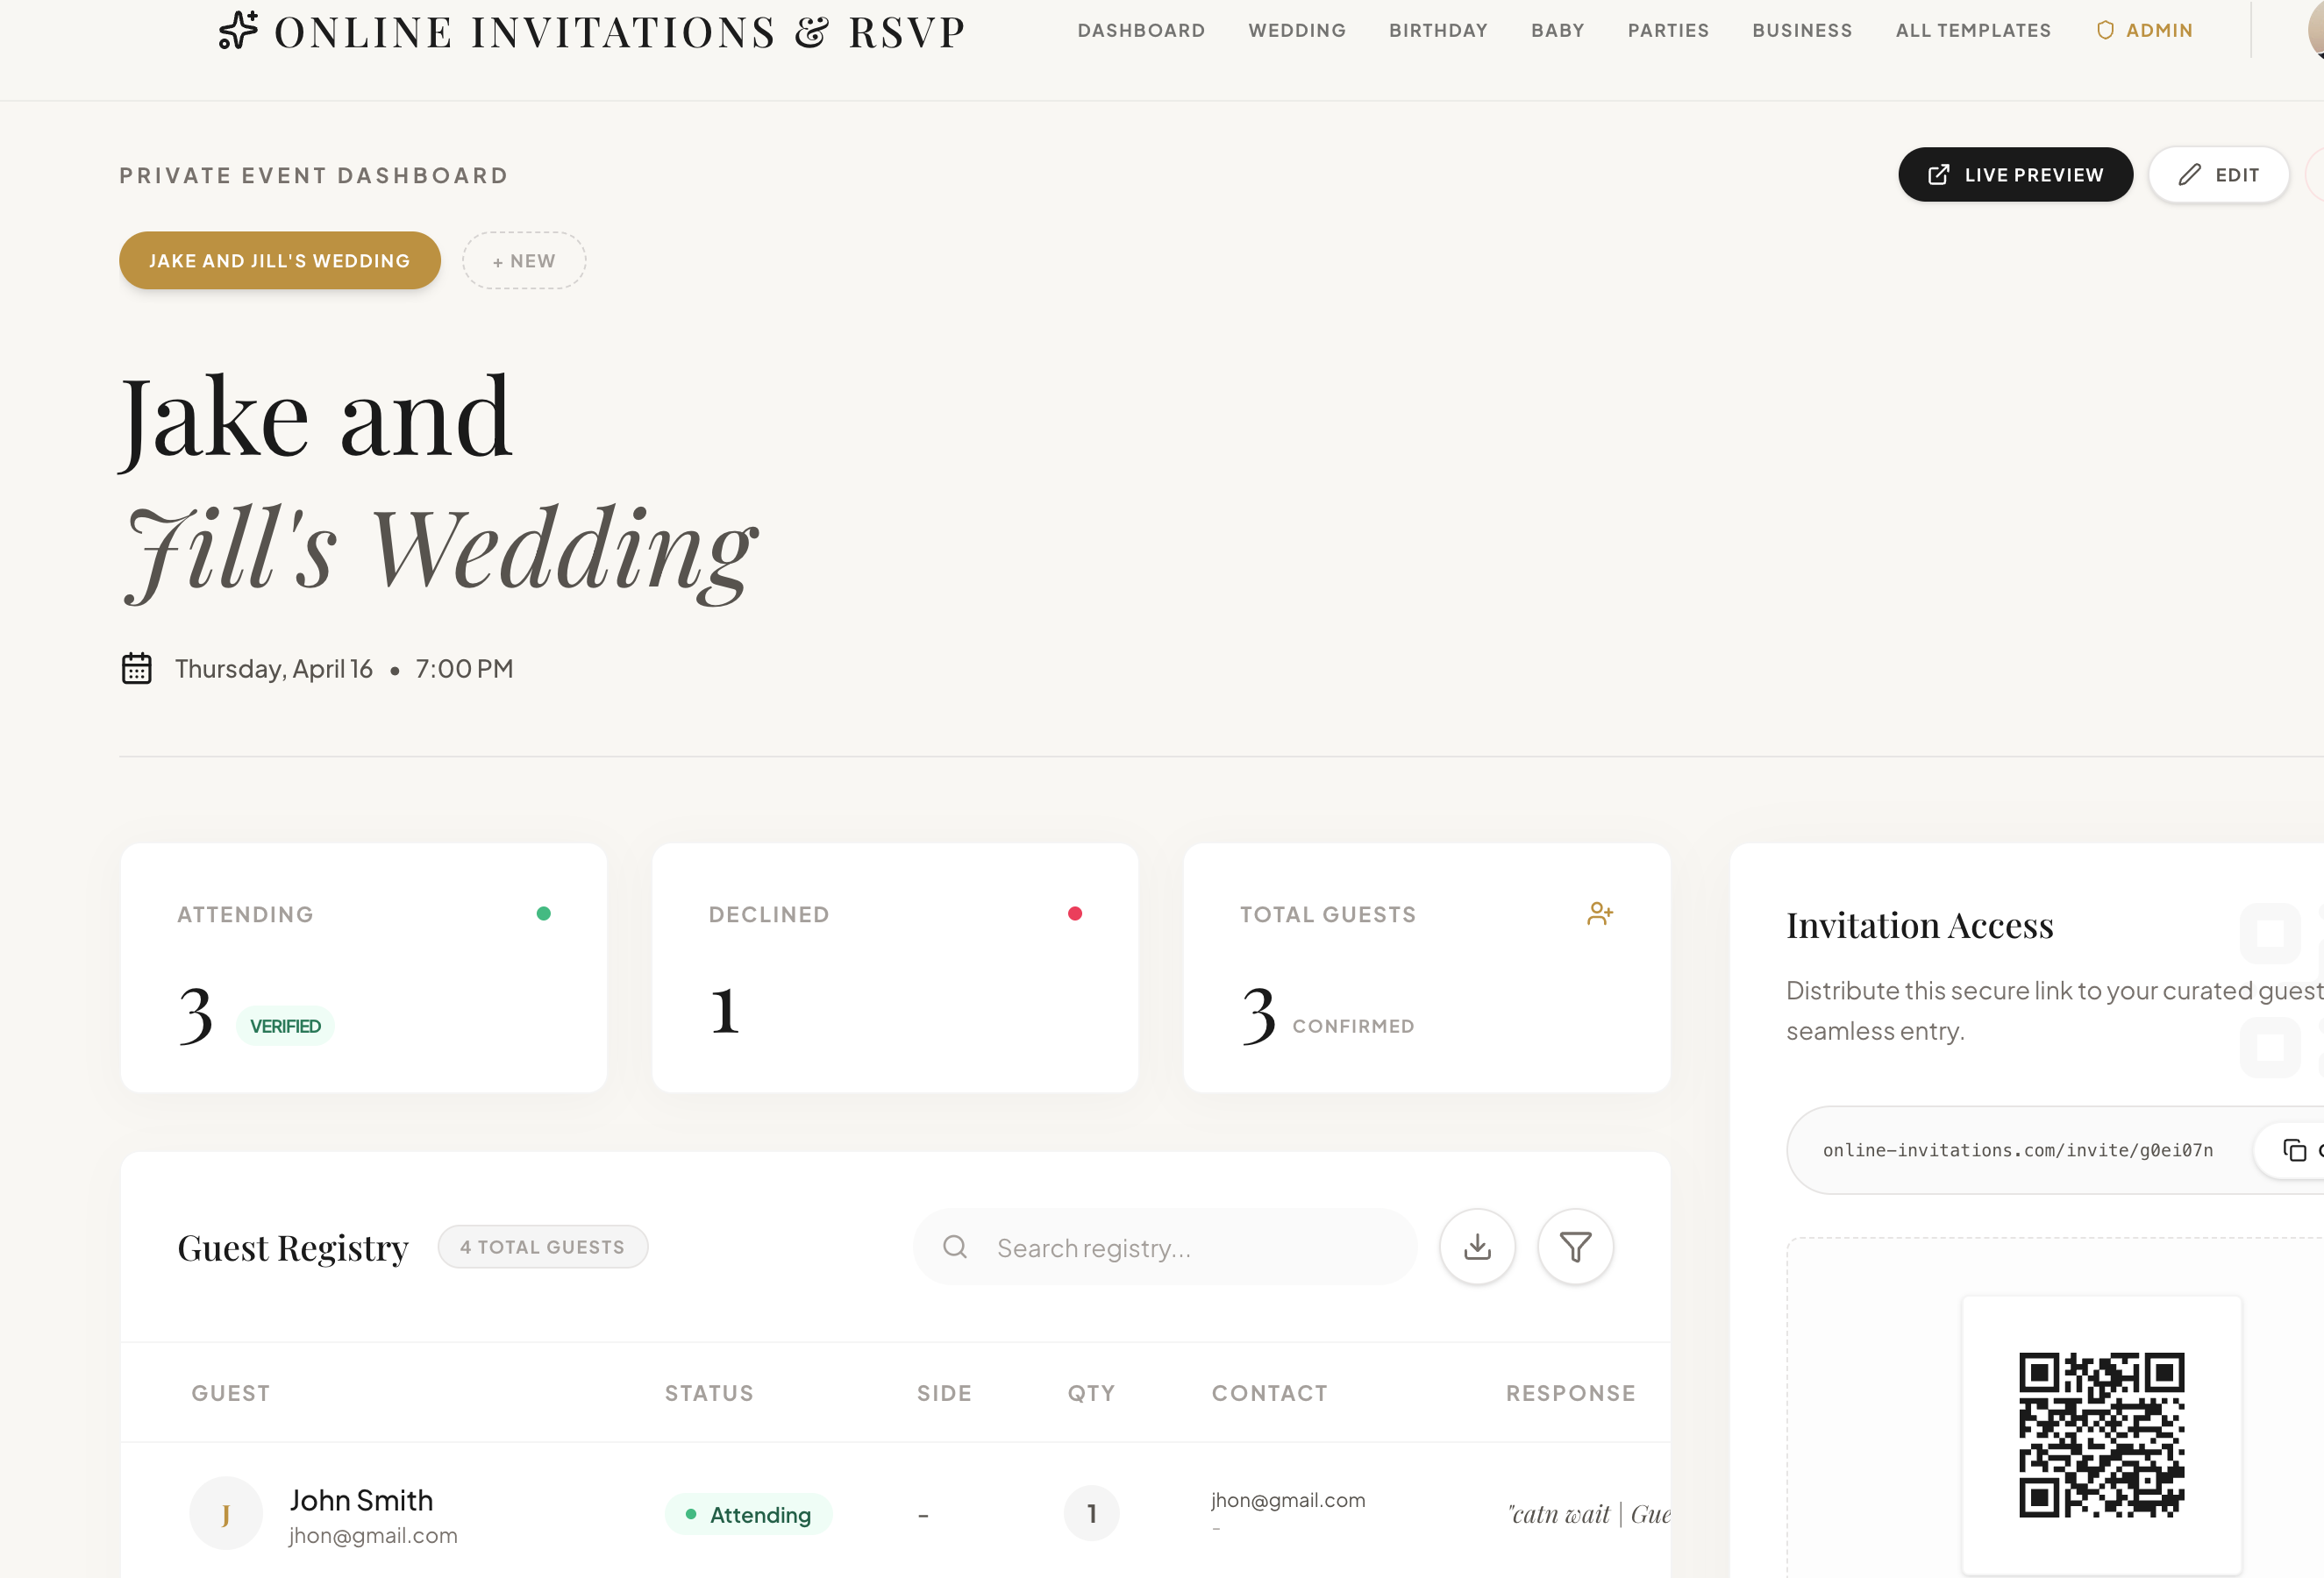Click the Invitation Access heading
2324x1578 pixels.
(1920, 926)
